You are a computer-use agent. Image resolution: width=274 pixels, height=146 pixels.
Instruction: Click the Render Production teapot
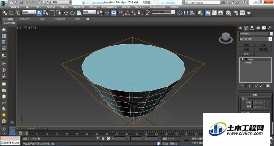[x=249, y=13]
